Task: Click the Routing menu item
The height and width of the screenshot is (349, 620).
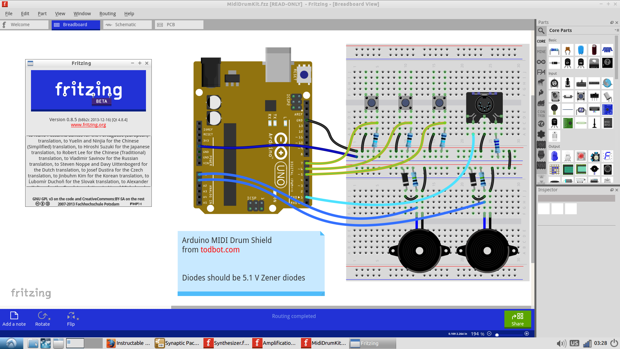Action: coord(107,14)
